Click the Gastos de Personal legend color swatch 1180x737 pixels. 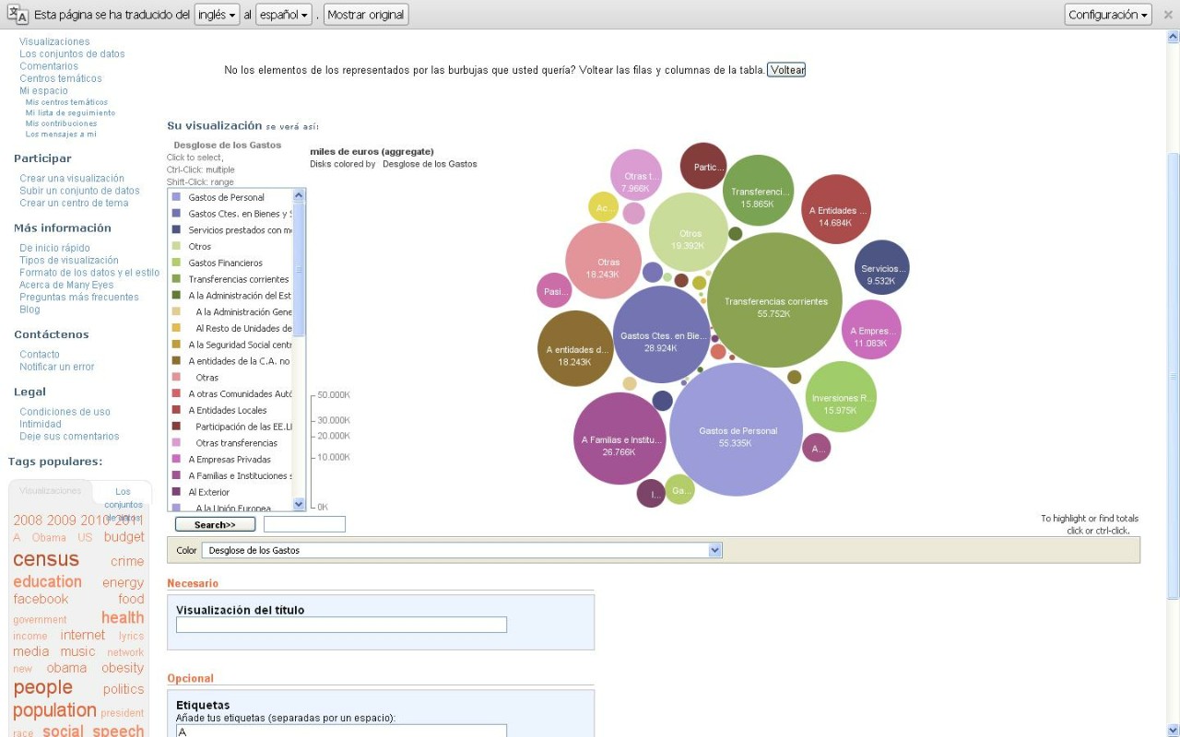click(176, 197)
